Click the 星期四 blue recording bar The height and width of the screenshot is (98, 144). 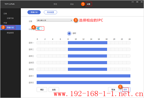pyautogui.click(x=87, y=63)
